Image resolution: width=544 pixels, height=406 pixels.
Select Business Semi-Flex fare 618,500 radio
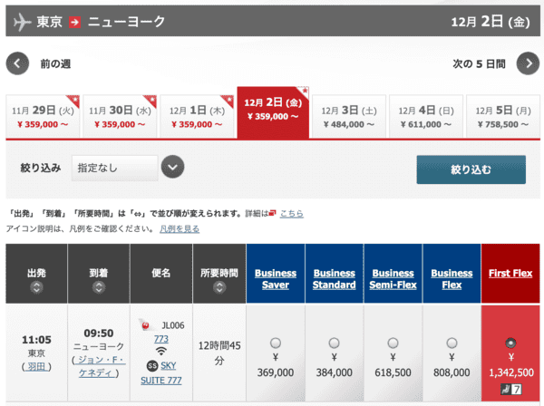[393, 343]
